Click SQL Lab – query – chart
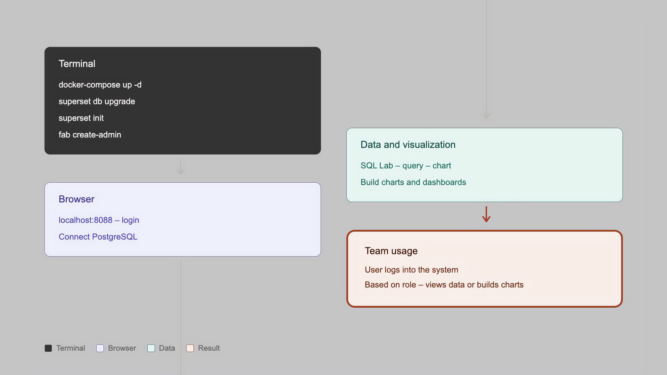The height and width of the screenshot is (375, 667). point(405,166)
